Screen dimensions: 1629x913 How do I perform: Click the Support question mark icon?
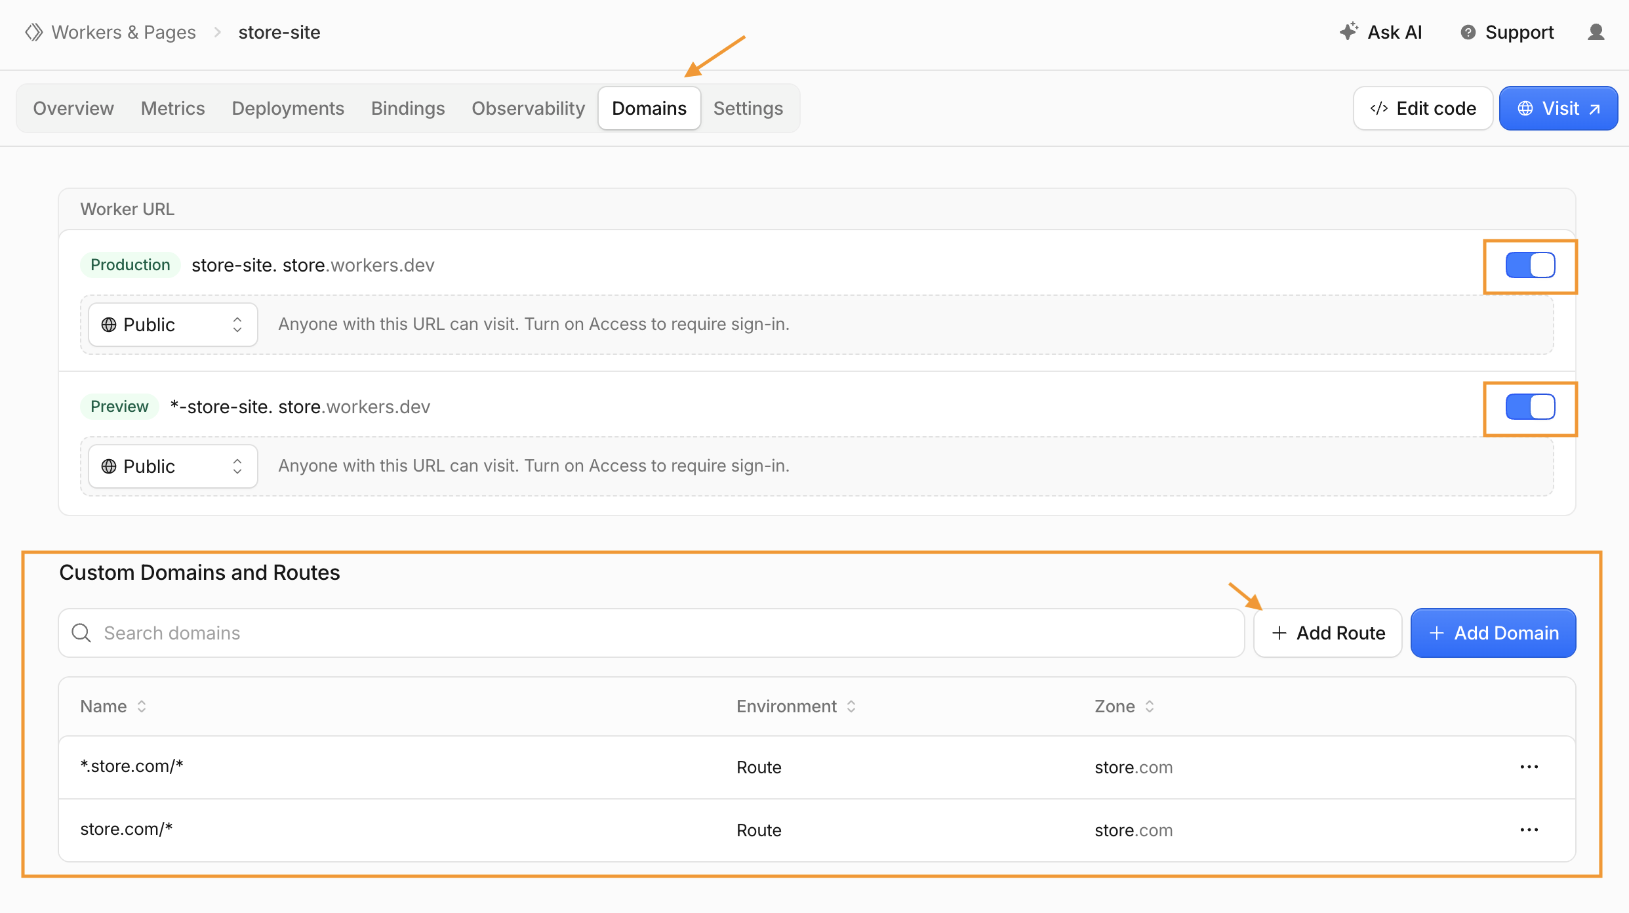tap(1468, 32)
